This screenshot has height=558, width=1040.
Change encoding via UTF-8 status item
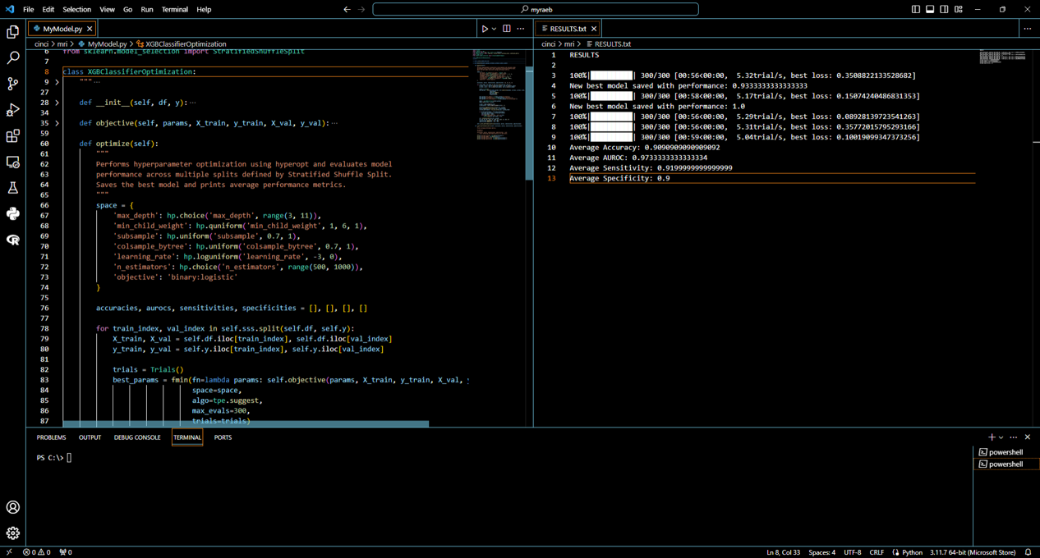click(853, 552)
